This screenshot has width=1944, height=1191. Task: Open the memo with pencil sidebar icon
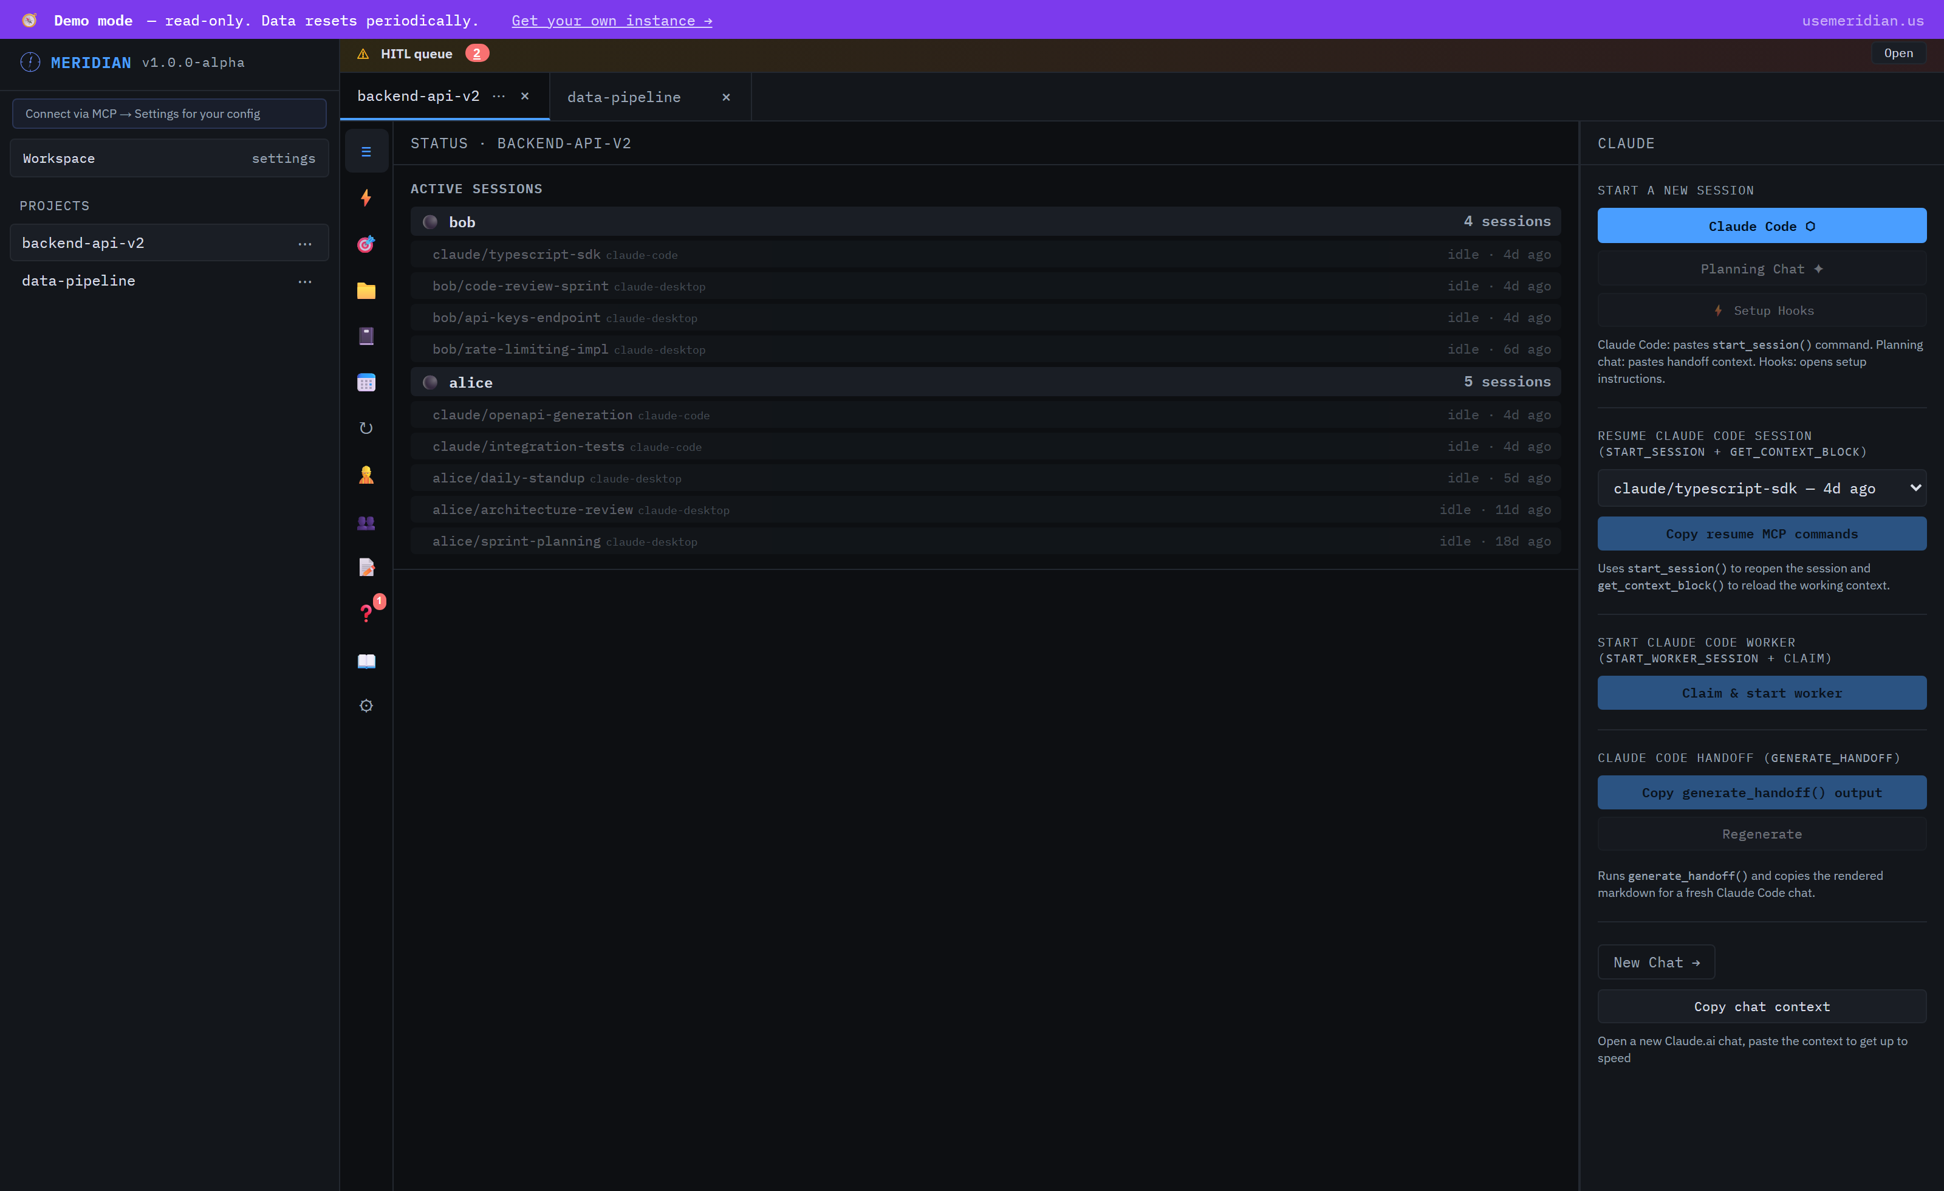click(x=366, y=568)
